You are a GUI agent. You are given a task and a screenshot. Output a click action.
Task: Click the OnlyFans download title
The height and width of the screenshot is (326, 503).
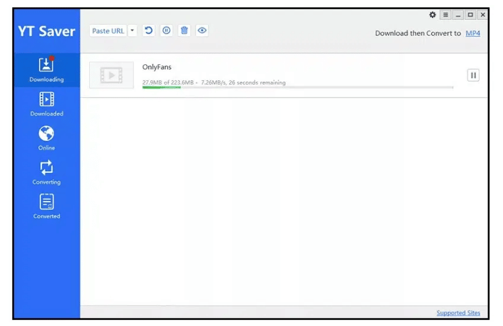click(x=157, y=67)
